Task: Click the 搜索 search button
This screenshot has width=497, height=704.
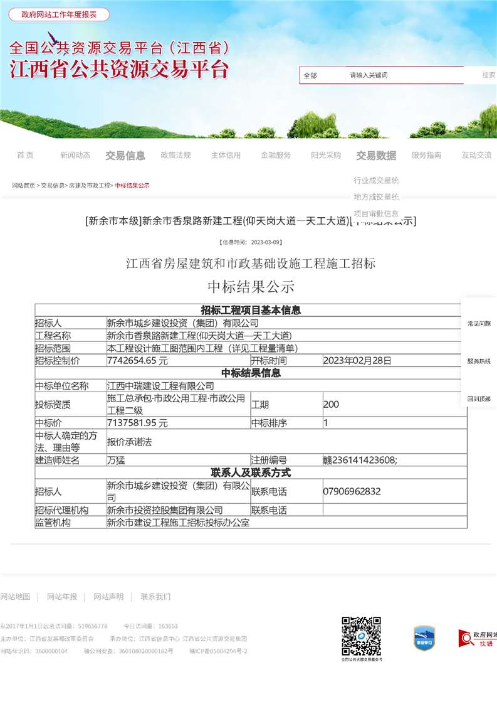Action: coord(488,75)
